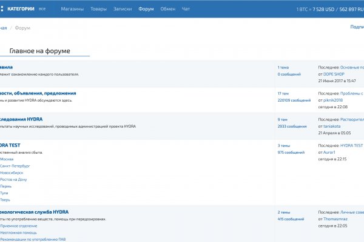Click the BTC exchange rate in the header
Screen dimensions: 364x242
click(329, 9)
